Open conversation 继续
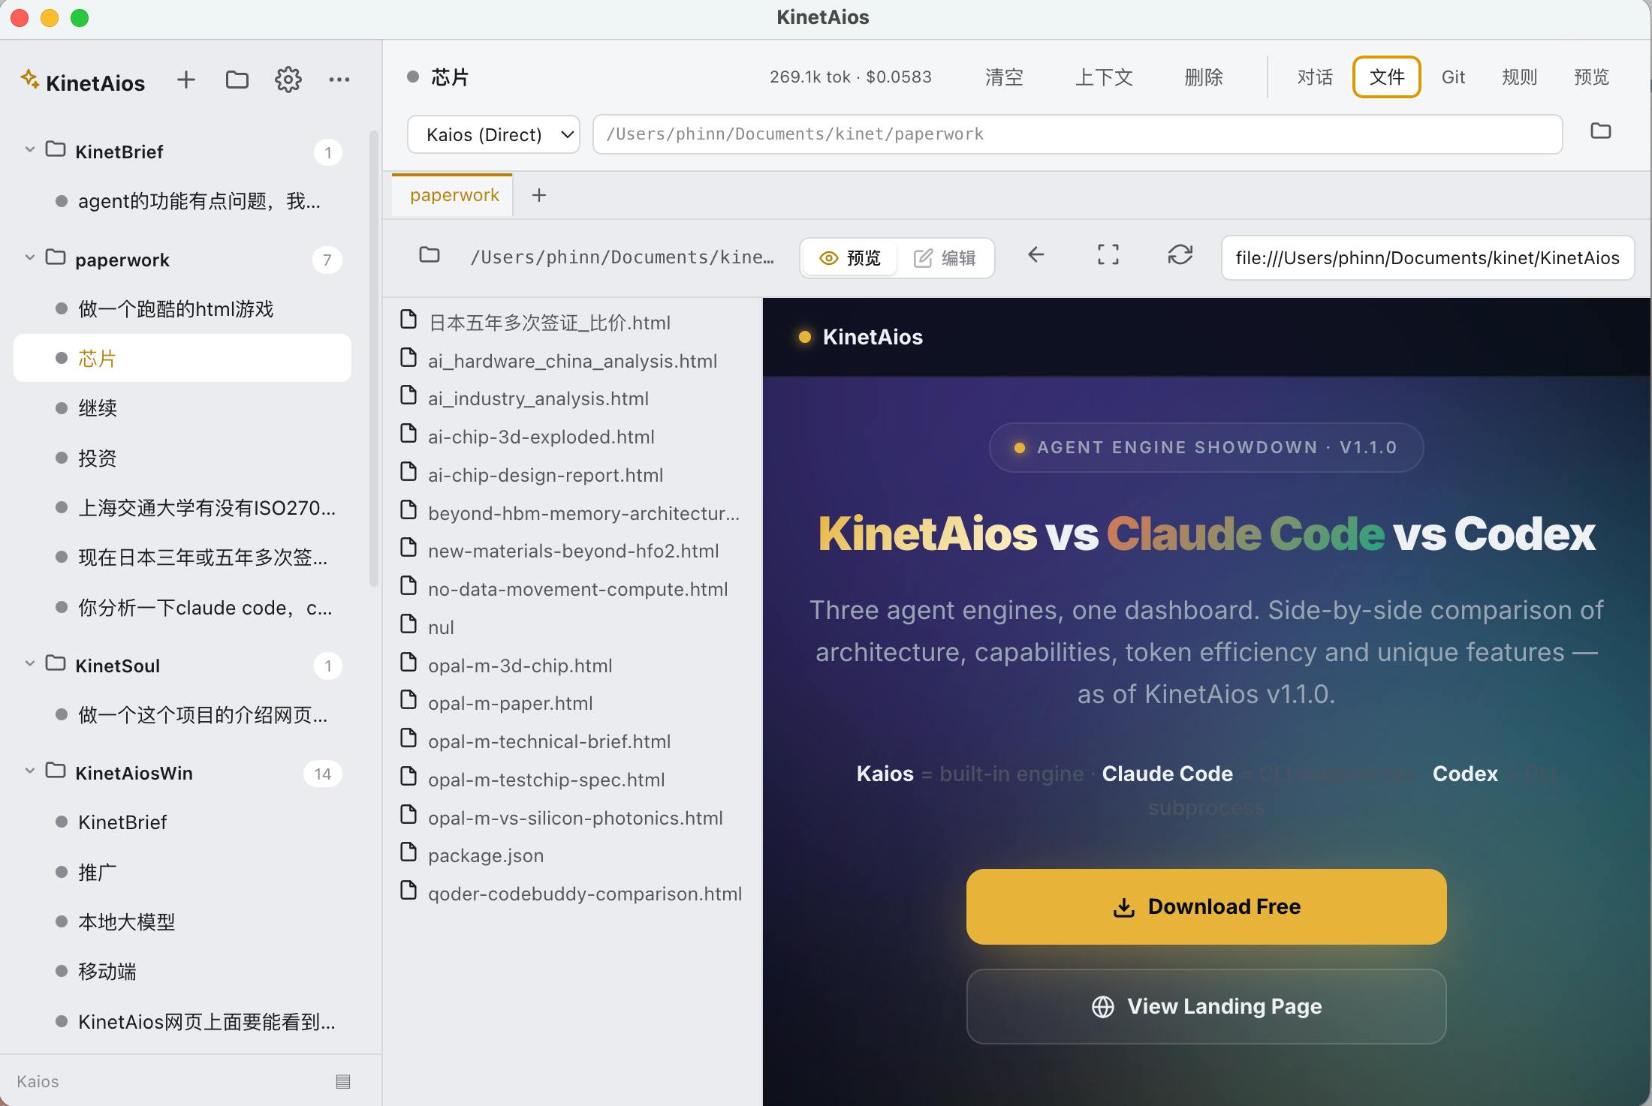The image size is (1652, 1106). pos(182,408)
